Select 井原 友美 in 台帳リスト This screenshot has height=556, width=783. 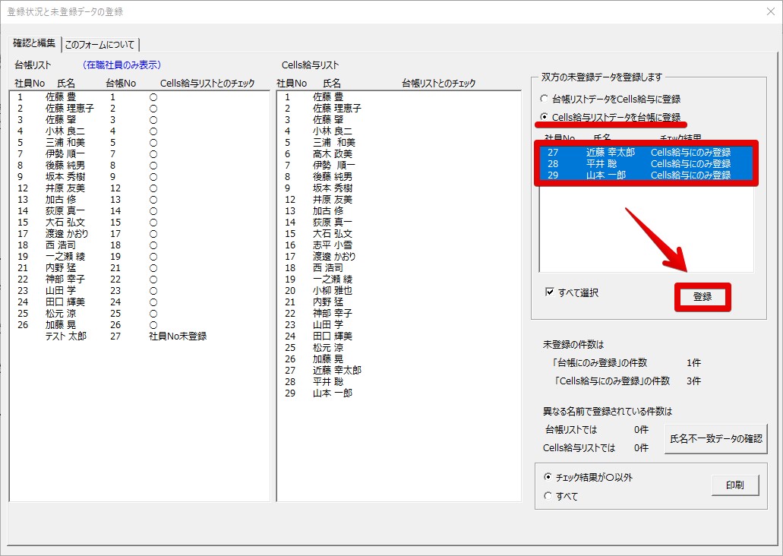pos(139,188)
